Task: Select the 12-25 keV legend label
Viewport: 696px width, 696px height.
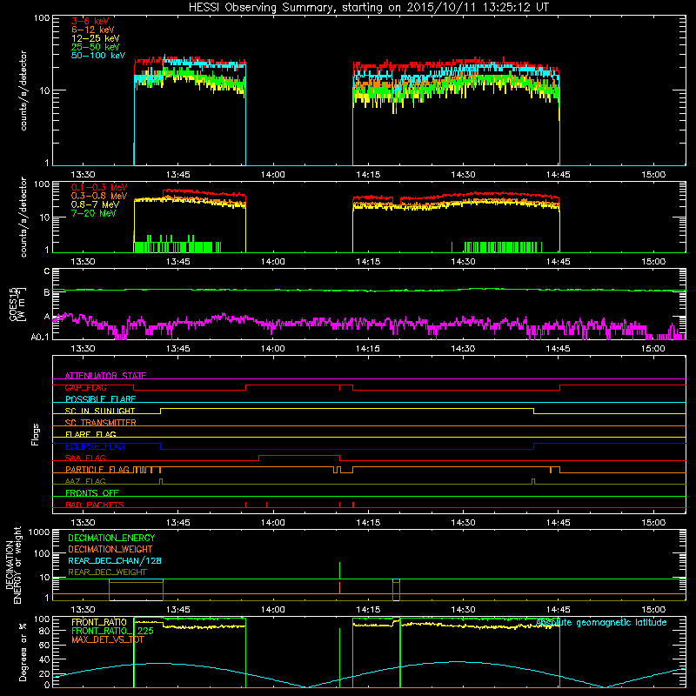Action: coord(96,38)
